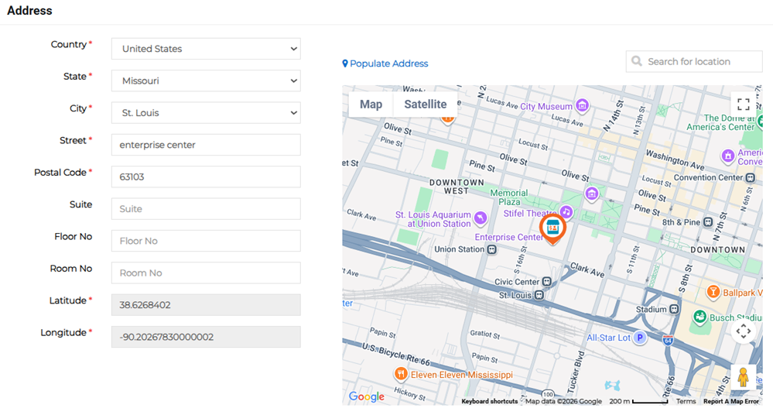Focus the Search for location box
This screenshot has height=415, width=773.
[x=694, y=62]
